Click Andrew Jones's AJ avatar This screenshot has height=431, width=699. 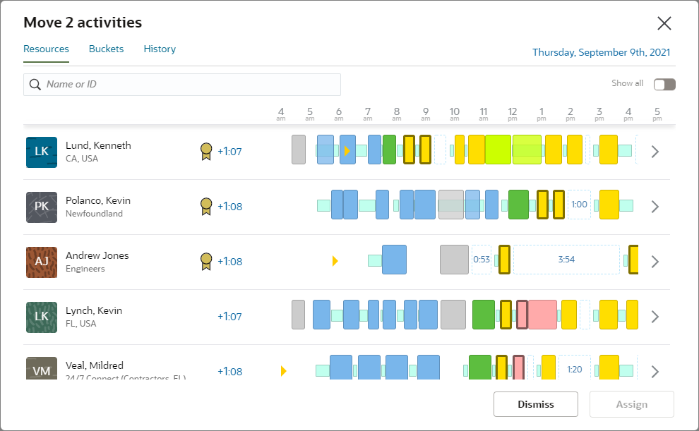[42, 262]
